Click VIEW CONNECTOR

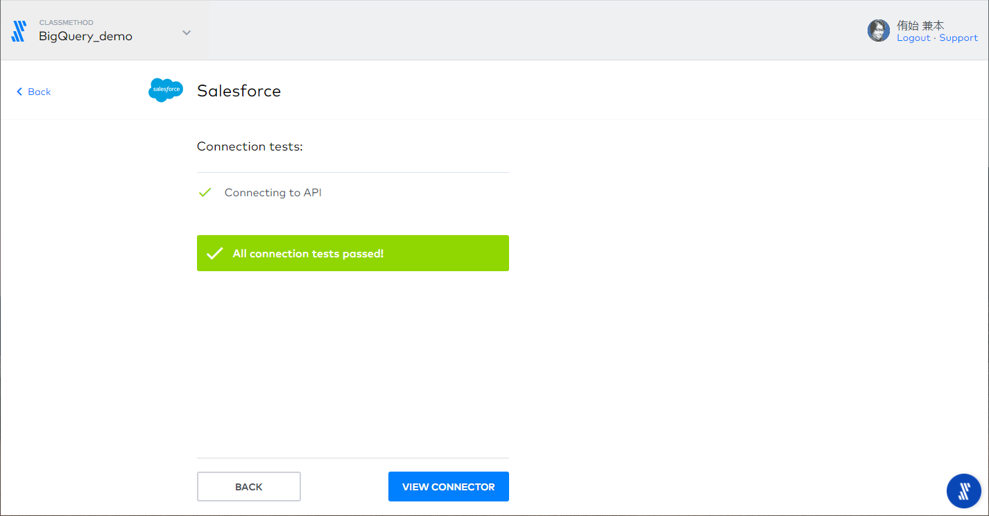tap(448, 486)
